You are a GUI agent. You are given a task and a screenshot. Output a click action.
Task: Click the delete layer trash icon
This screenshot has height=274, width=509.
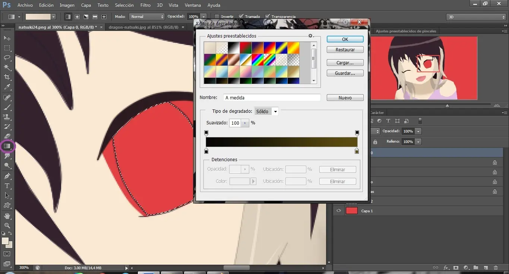496,268
